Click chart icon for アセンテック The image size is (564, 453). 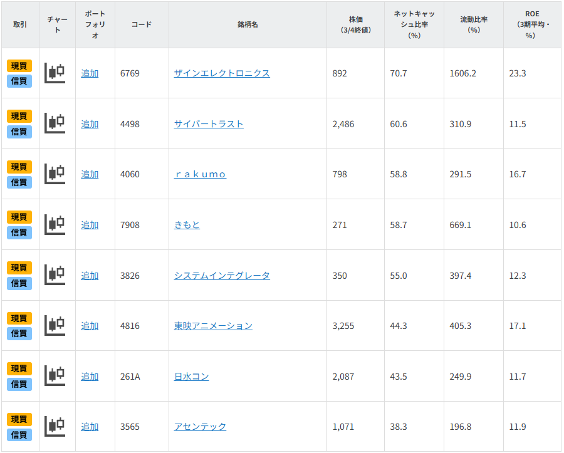point(55,427)
